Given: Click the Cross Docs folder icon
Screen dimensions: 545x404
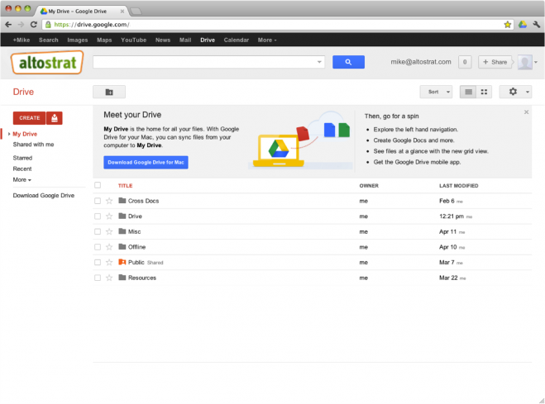Looking at the screenshot, I should pyautogui.click(x=122, y=201).
